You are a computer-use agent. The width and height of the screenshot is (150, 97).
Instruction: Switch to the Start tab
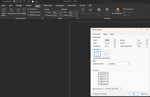(10, 5)
